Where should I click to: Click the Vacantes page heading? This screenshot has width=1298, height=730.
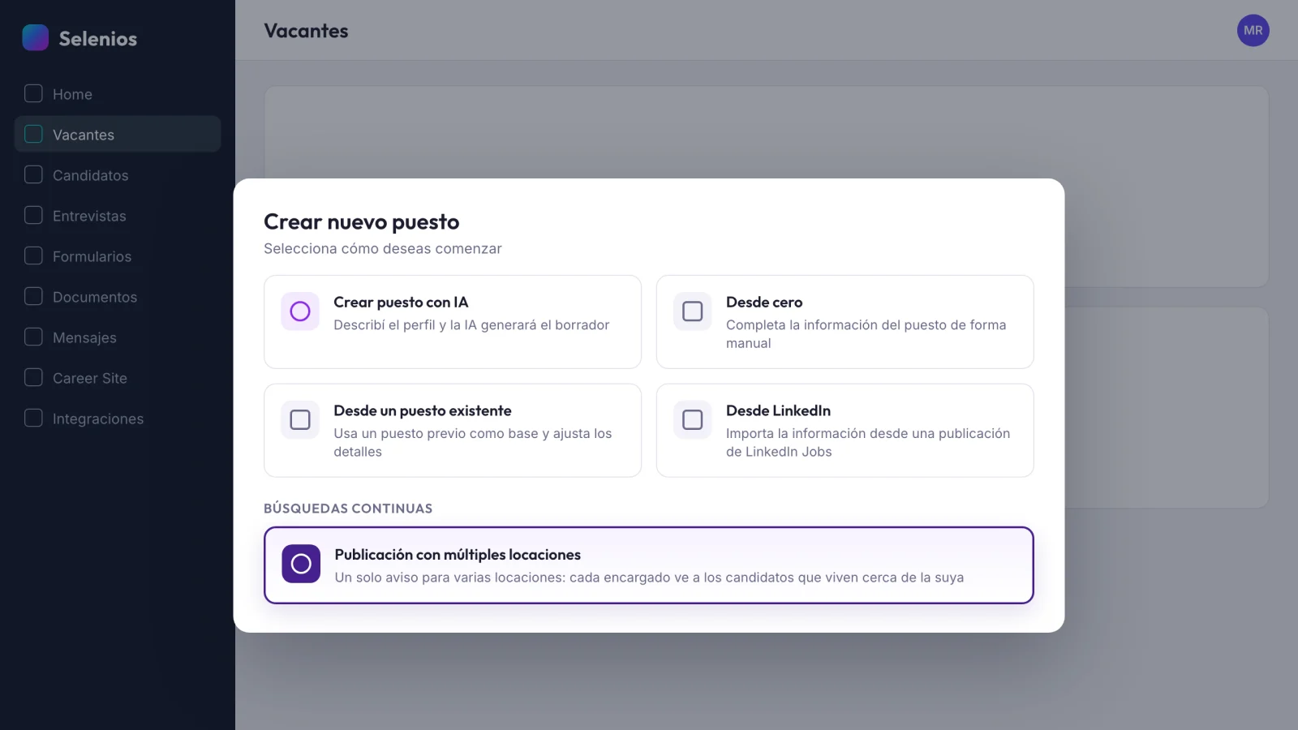306,31
